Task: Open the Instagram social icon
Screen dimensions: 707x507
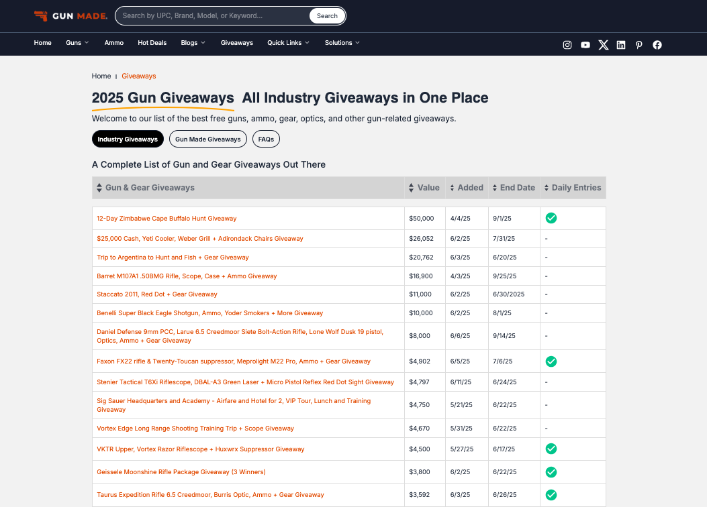Action: (x=567, y=45)
